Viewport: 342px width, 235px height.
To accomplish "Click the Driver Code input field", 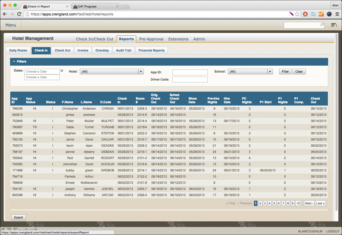I will pyautogui.click(x=190, y=80).
